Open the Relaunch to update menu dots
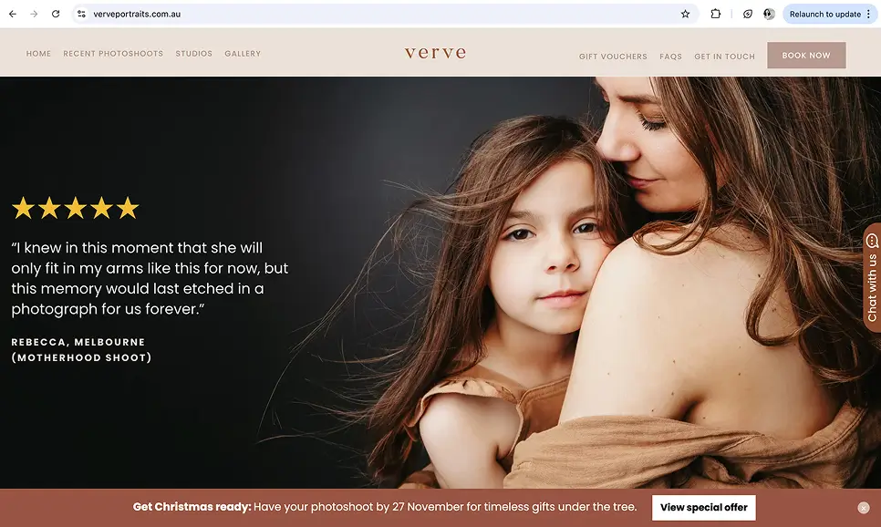881x527 pixels. [868, 14]
